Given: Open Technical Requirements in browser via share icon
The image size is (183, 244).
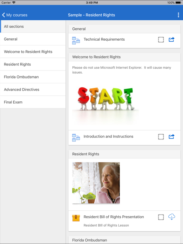Looking at the screenshot, I should pyautogui.click(x=172, y=39).
